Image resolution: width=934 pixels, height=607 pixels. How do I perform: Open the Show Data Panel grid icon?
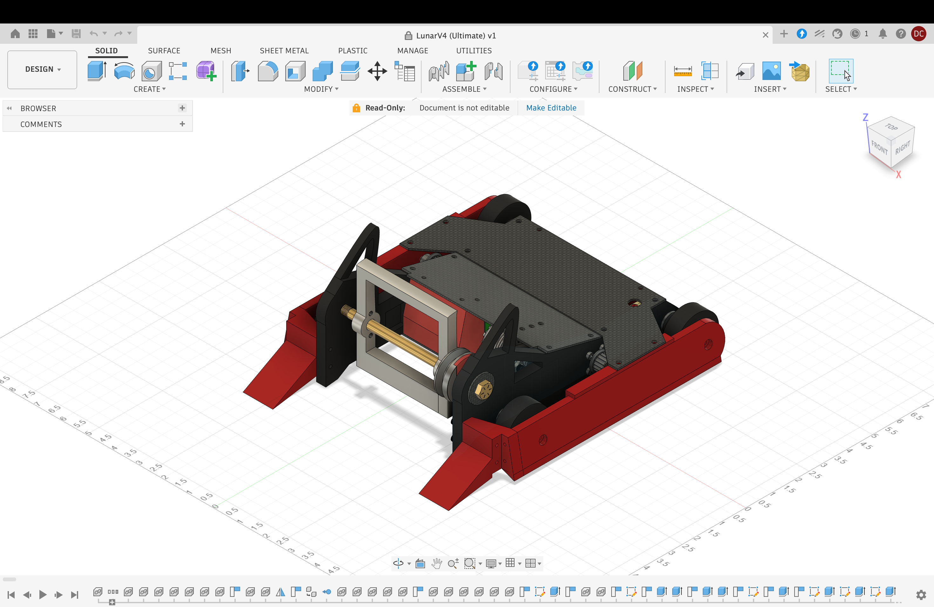[x=33, y=34]
